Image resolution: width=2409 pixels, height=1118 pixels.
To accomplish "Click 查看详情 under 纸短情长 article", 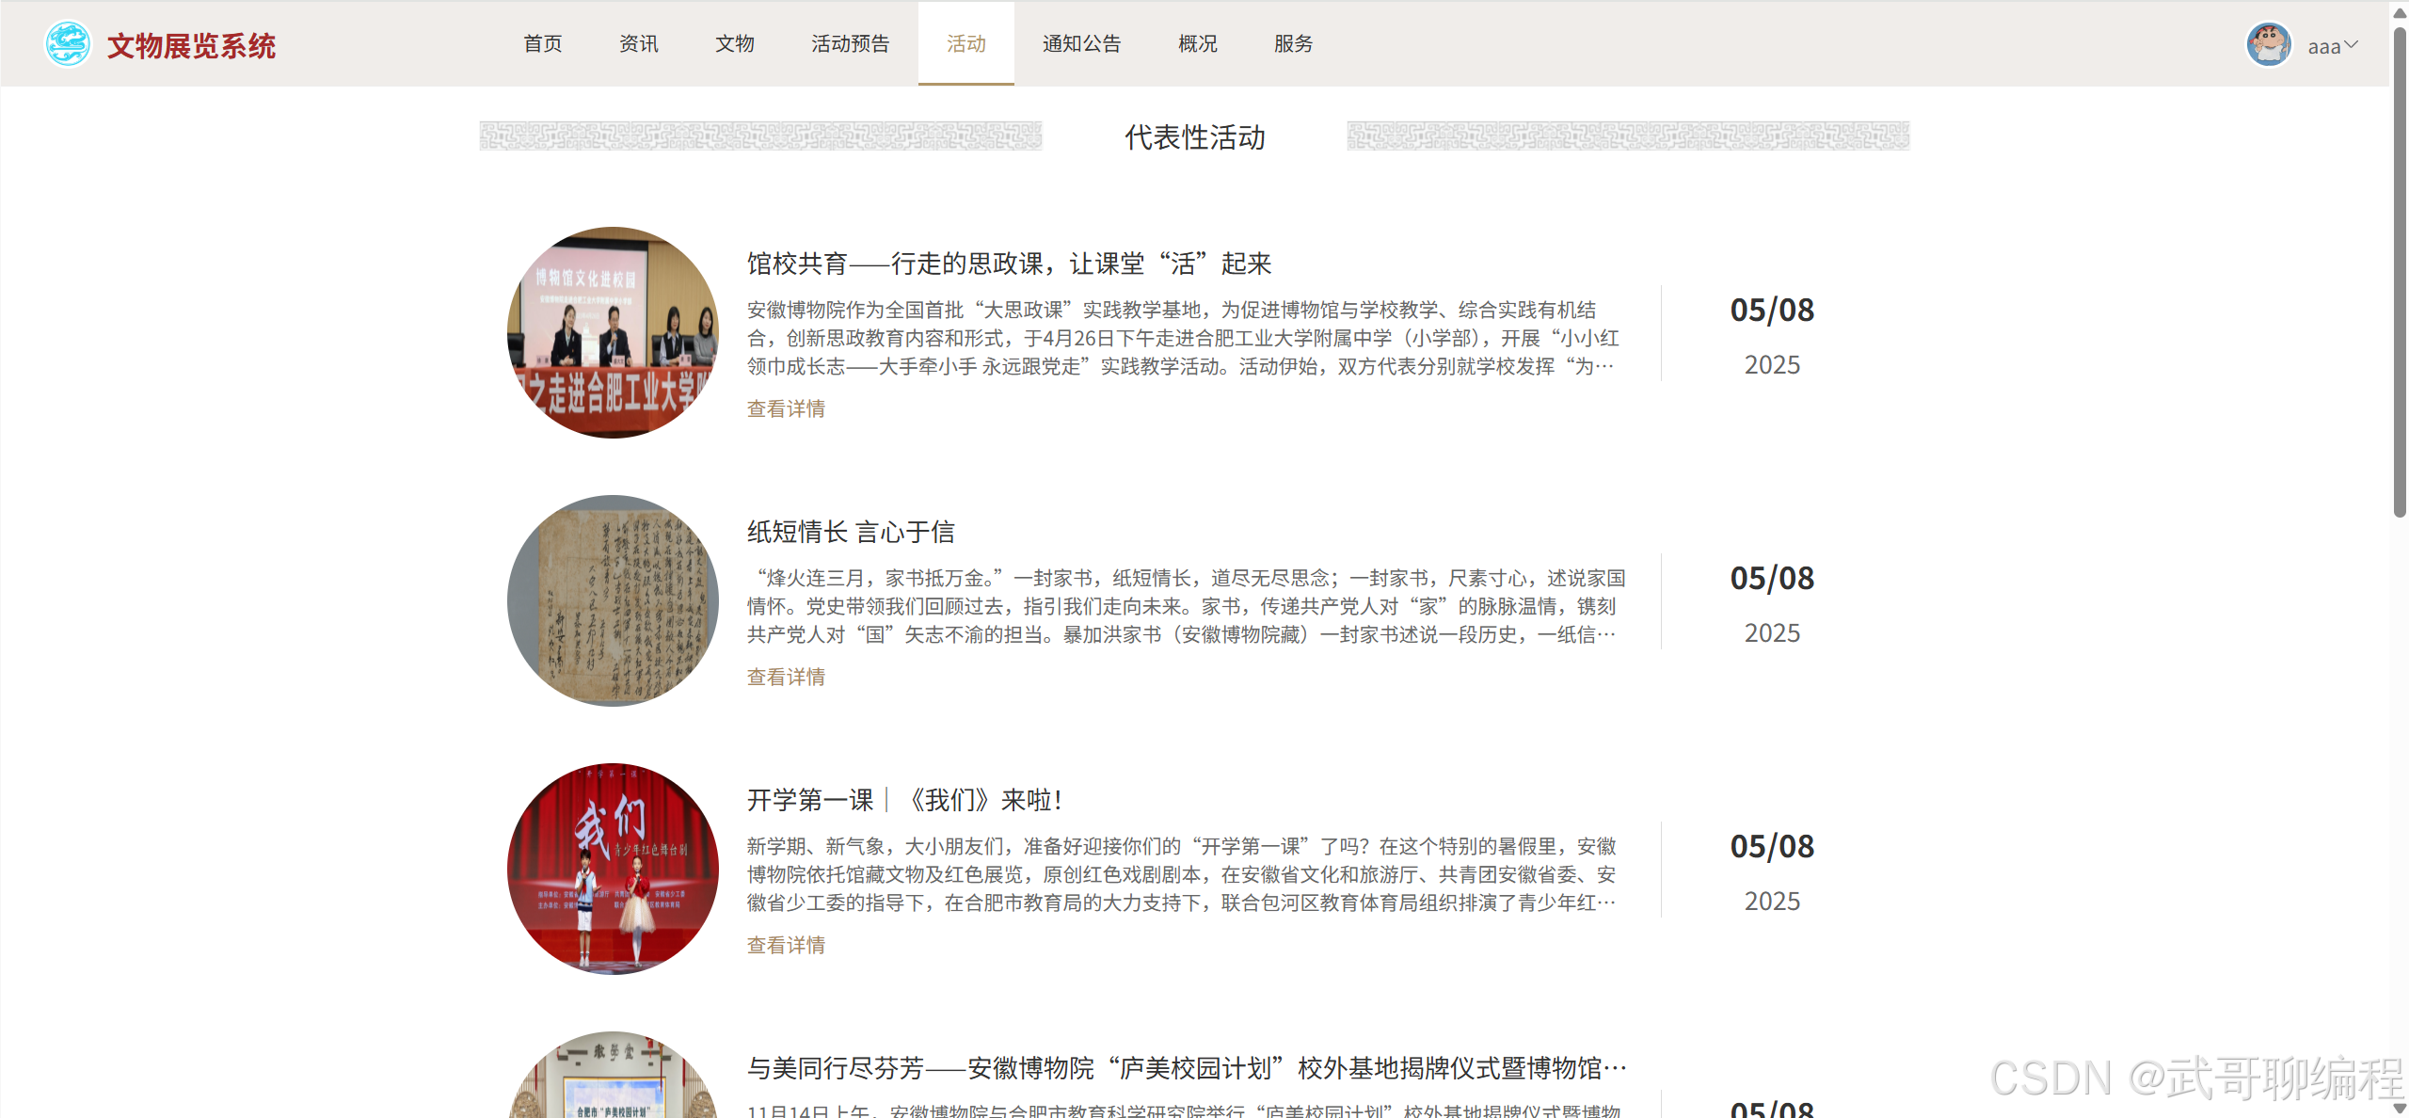I will 786,678.
